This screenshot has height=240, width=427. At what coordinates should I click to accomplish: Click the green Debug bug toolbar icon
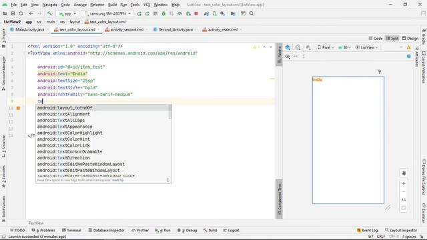163,13
